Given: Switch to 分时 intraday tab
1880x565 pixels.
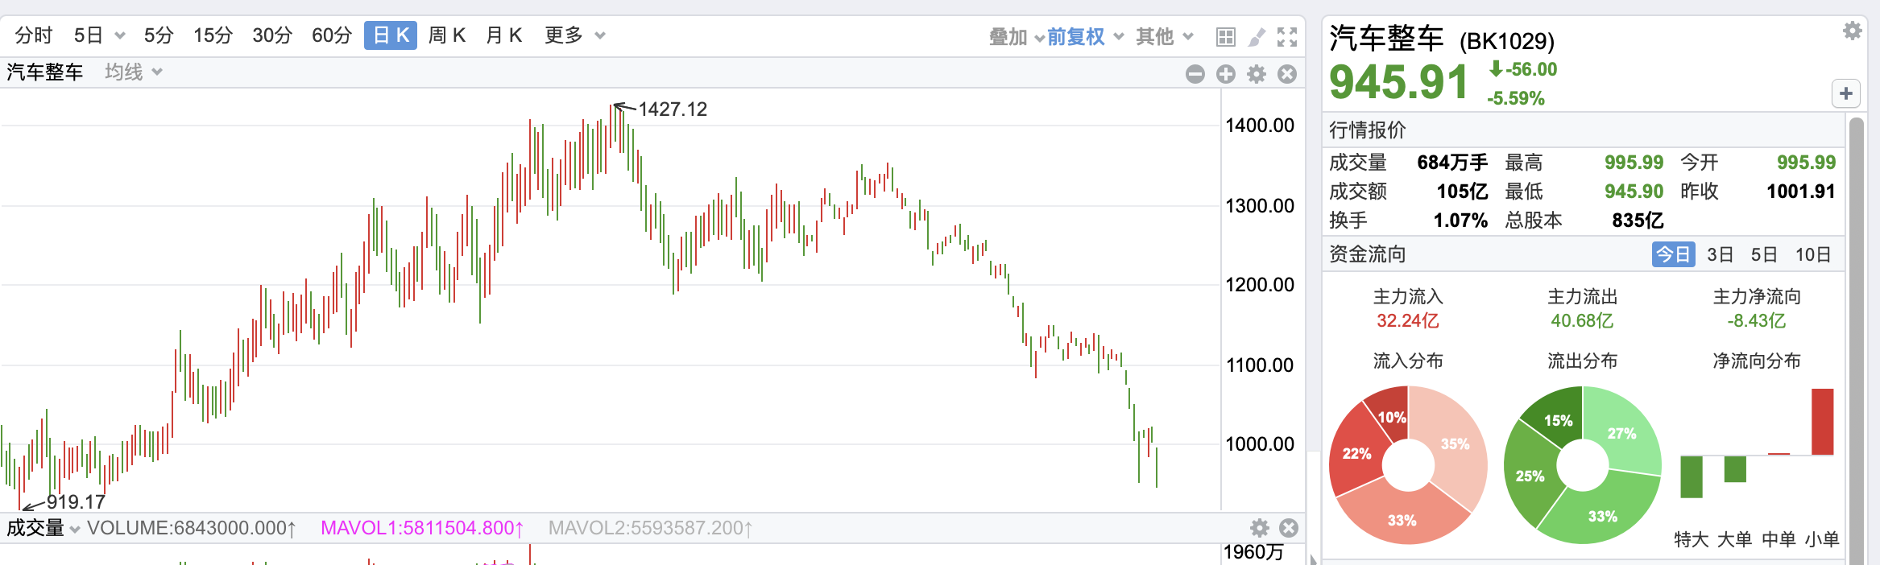Looking at the screenshot, I should click(34, 35).
